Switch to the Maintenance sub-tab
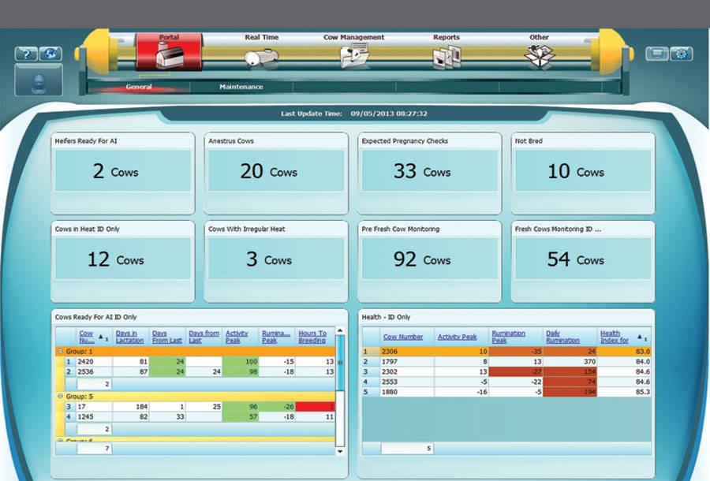Viewport: 710px width, 481px height. 241,87
